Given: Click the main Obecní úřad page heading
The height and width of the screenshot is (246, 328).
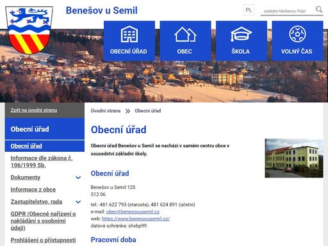Looking at the screenshot, I should (119, 130).
